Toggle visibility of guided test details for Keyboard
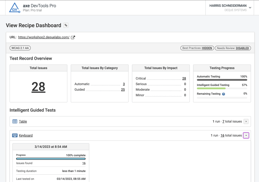Viewport: 259px width, 182px height. point(246,135)
